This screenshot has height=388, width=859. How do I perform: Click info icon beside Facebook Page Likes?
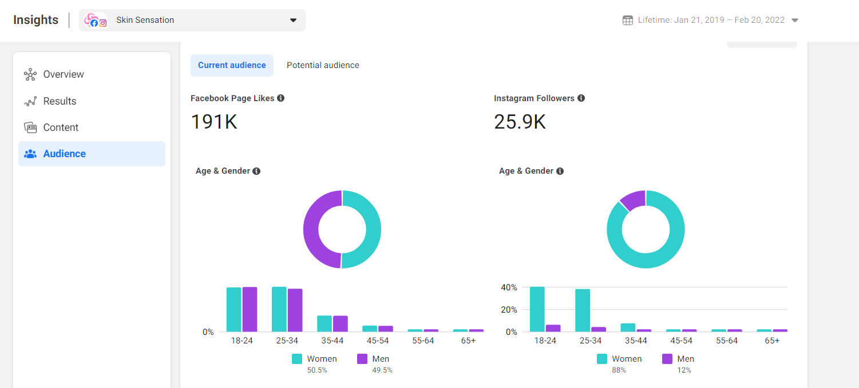[280, 98]
